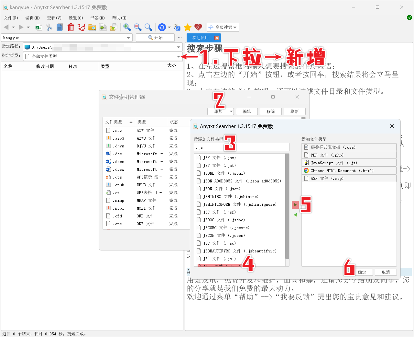Click the blue document copy icon

click(60, 27)
